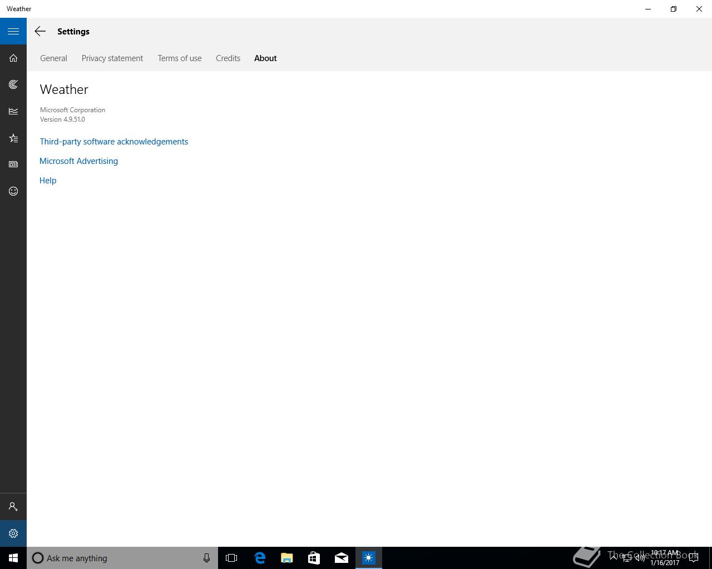
Task: Click the Cortana microphone icon
Action: coord(206,558)
